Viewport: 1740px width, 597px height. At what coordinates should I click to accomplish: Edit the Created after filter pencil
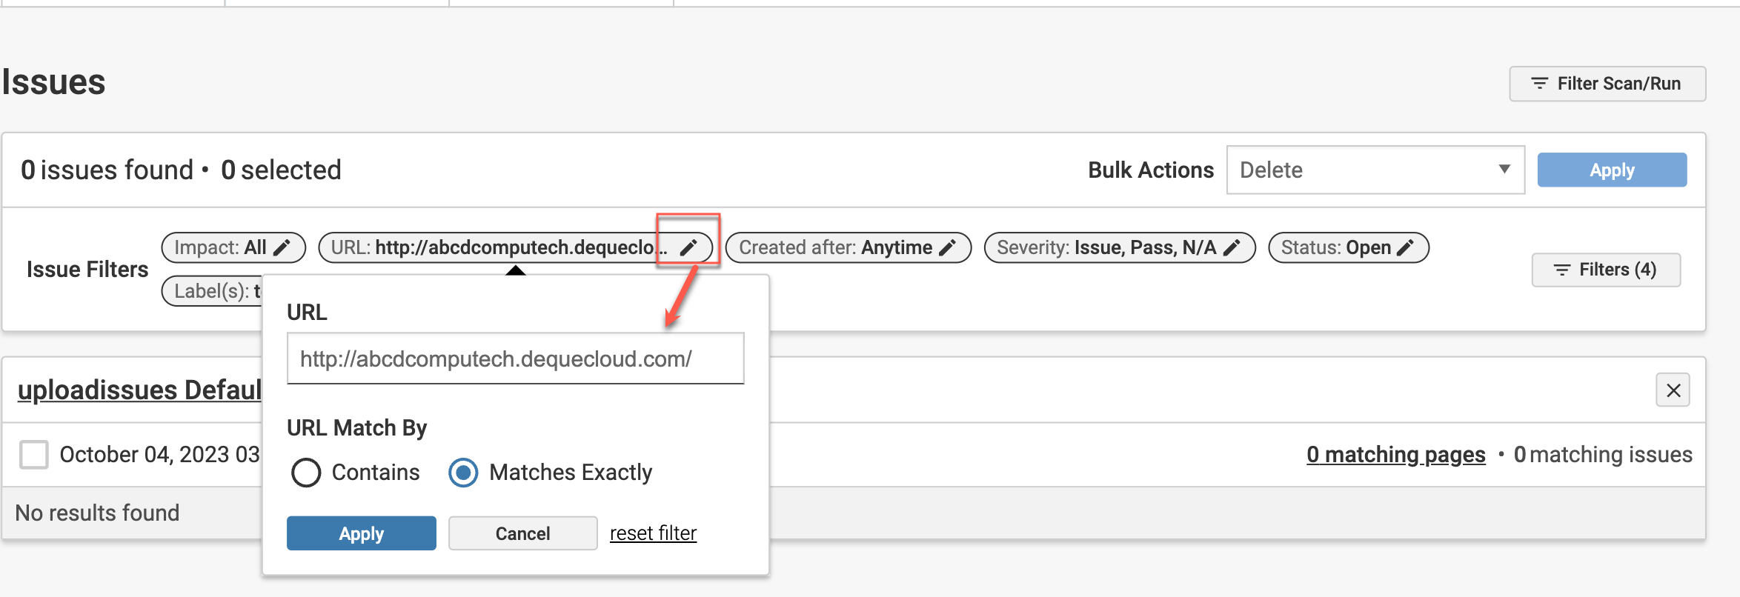947,247
